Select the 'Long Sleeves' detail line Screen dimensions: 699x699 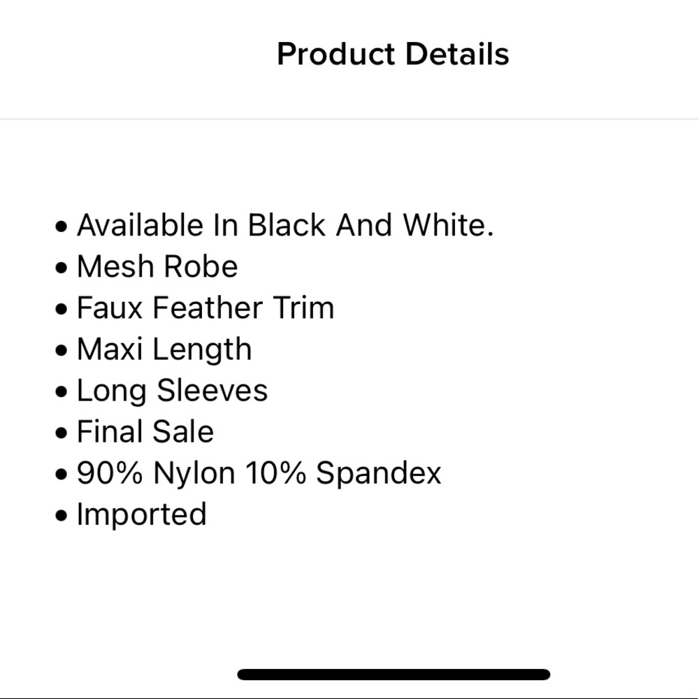(x=172, y=391)
